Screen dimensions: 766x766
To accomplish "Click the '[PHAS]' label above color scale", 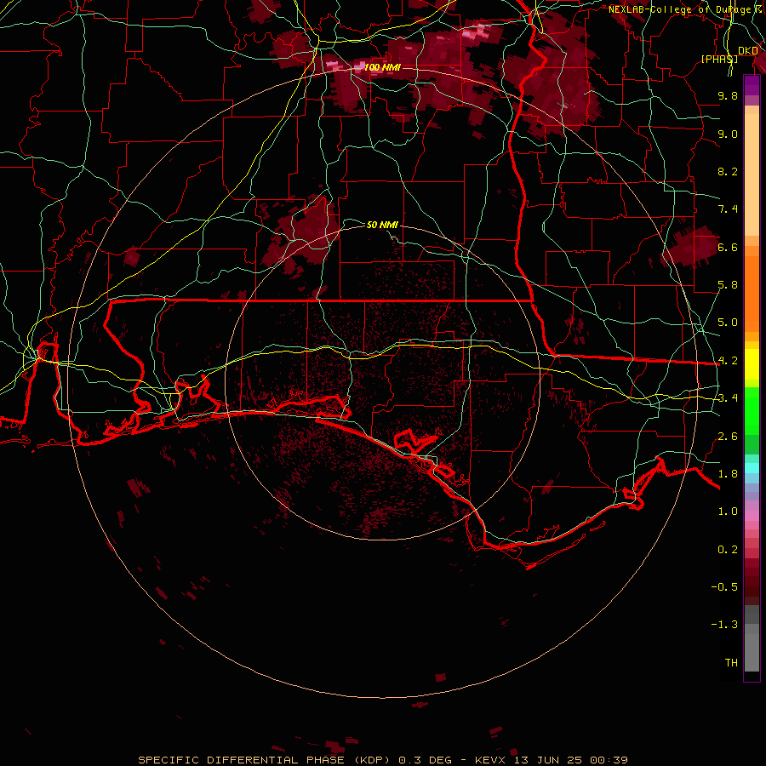I will click(x=719, y=59).
